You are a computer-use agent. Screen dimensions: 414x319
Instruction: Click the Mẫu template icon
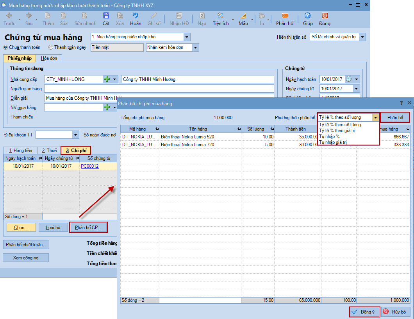(x=243, y=16)
